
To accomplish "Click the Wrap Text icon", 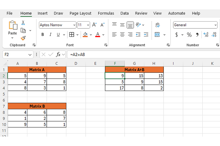I will [158, 25].
